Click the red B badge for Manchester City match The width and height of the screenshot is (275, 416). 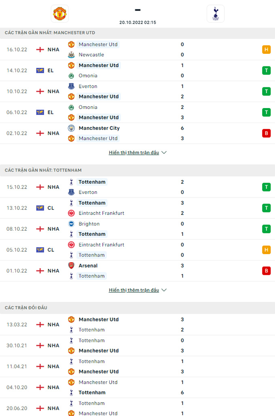coord(266,133)
